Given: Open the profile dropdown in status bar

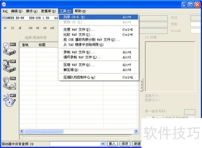Looking at the screenshot, I should pyautogui.click(x=103, y=144).
